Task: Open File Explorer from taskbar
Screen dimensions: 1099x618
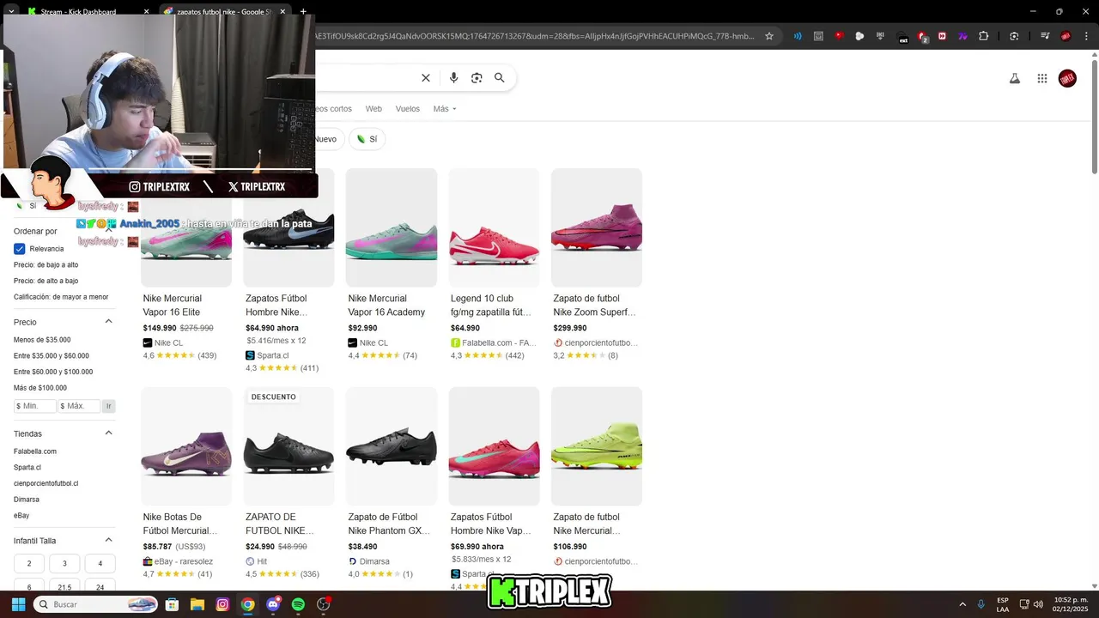Action: 197,604
